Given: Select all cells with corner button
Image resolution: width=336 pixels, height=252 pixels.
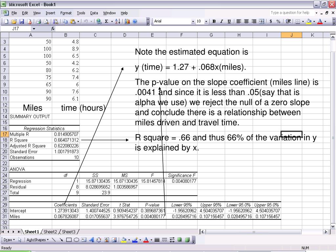Looking at the screenshot, I should 5,35.
